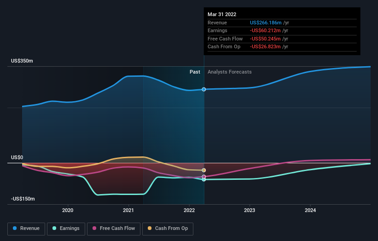The height and width of the screenshot is (241, 378).
Task: Toggle the Revenue legend button
Action: (26, 229)
